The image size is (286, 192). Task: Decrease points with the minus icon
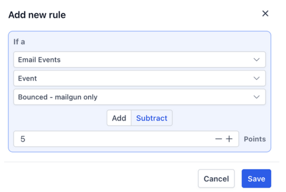click(x=219, y=139)
